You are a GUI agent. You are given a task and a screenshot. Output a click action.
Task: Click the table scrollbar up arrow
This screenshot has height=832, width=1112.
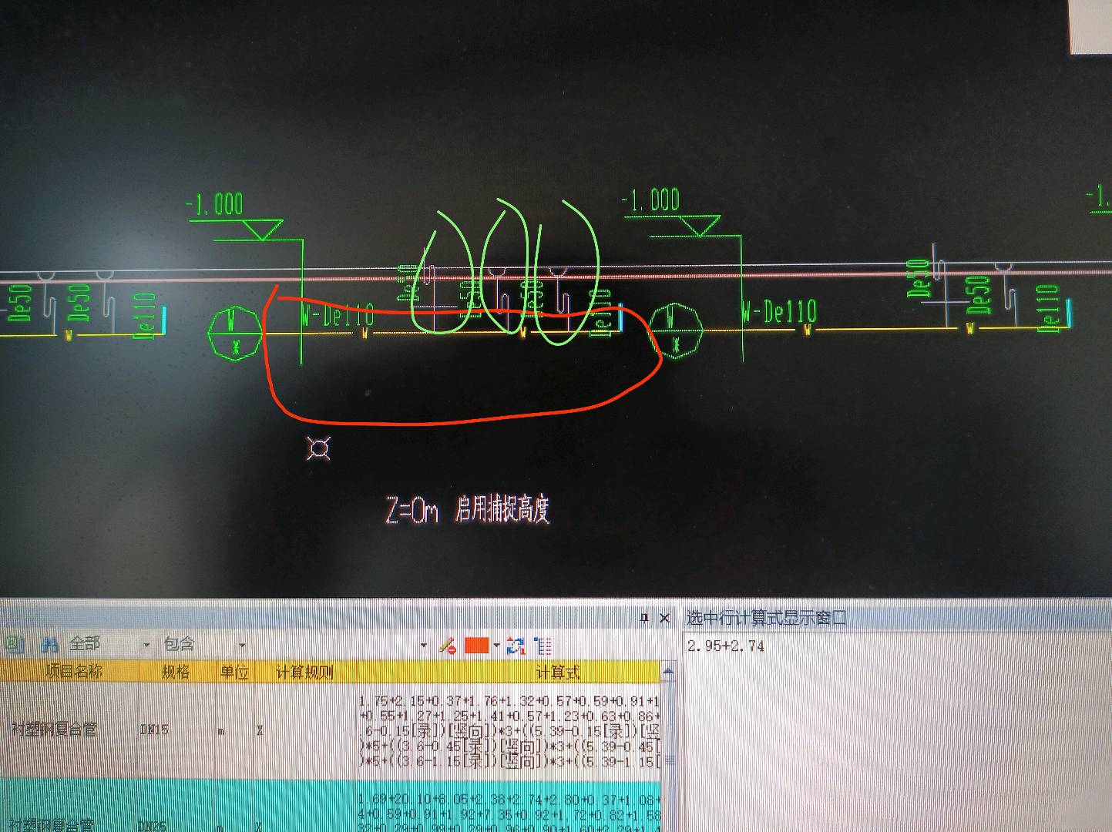pyautogui.click(x=668, y=672)
